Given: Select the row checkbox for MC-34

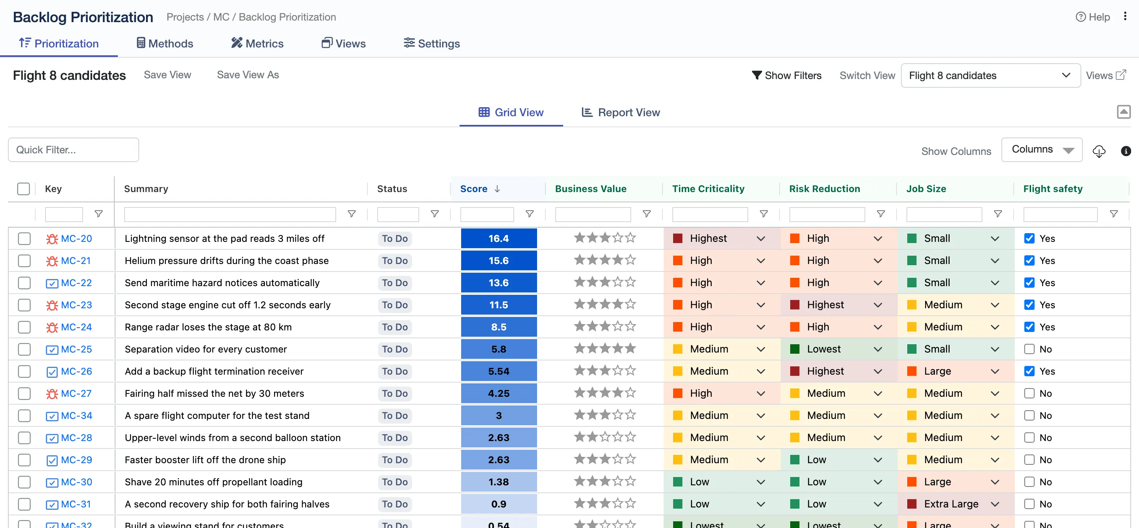Looking at the screenshot, I should (x=24, y=416).
